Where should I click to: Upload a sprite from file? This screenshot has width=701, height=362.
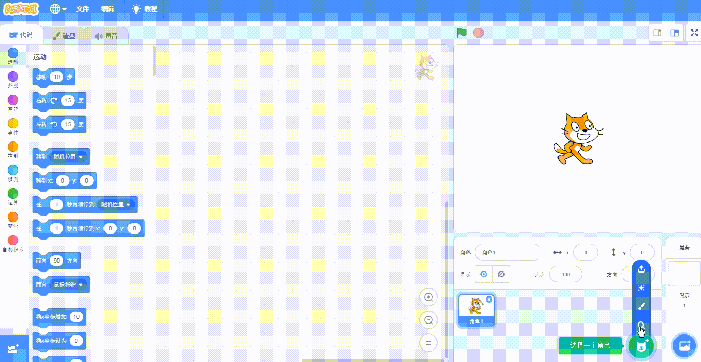(641, 269)
